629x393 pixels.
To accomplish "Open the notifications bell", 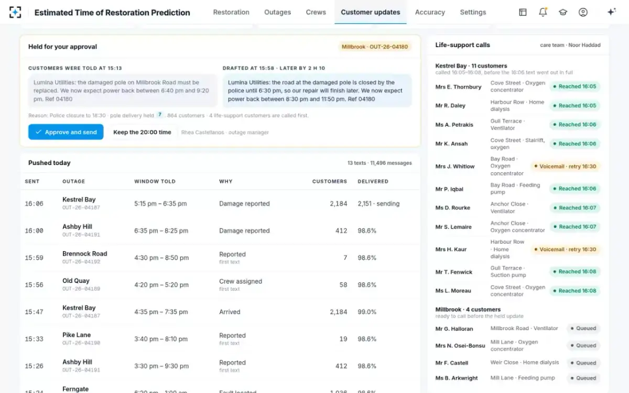I will (543, 12).
